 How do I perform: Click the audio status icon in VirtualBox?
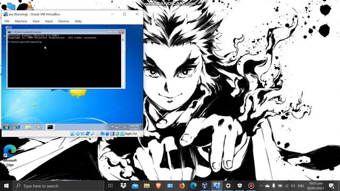point(82,134)
